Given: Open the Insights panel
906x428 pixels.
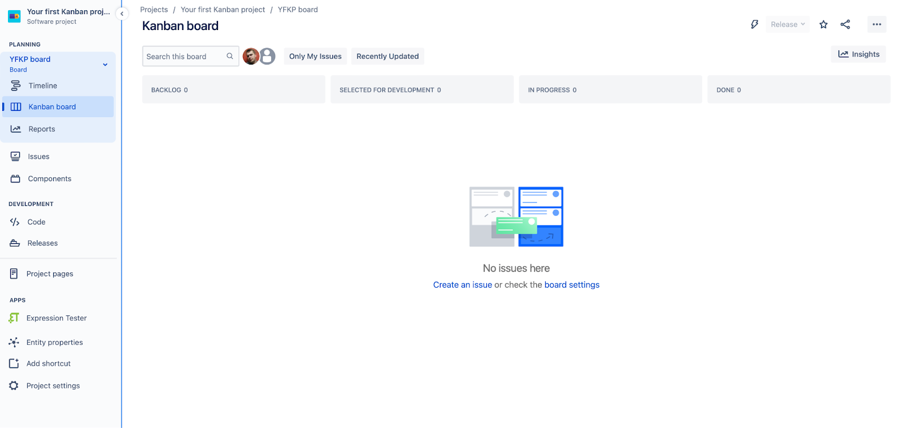Looking at the screenshot, I should (858, 54).
